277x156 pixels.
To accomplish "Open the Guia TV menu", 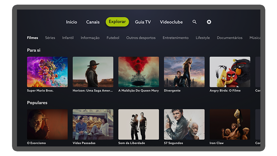I will click(x=143, y=22).
